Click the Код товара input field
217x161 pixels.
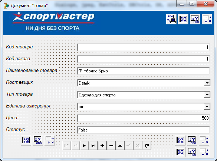coord(144,47)
